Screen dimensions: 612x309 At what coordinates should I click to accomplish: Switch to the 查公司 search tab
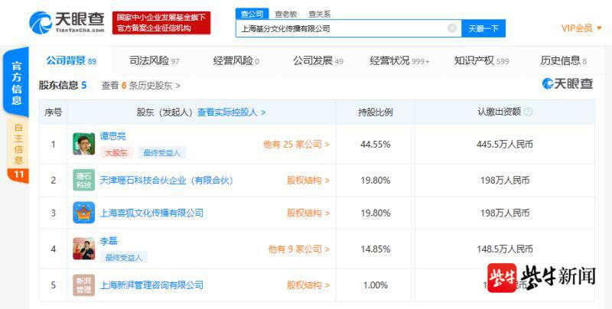tap(252, 14)
